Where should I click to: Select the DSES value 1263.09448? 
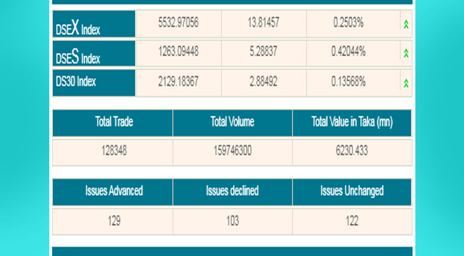coord(178,51)
